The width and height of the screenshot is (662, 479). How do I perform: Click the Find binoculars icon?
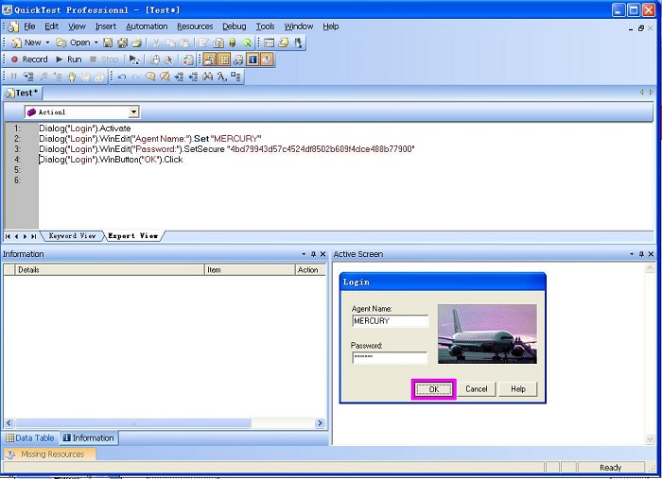(x=207, y=77)
